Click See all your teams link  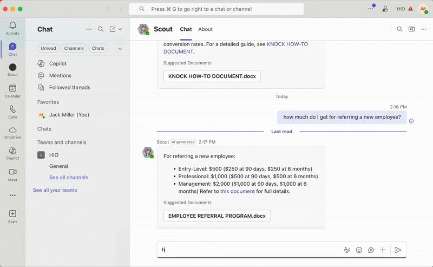coord(55,190)
